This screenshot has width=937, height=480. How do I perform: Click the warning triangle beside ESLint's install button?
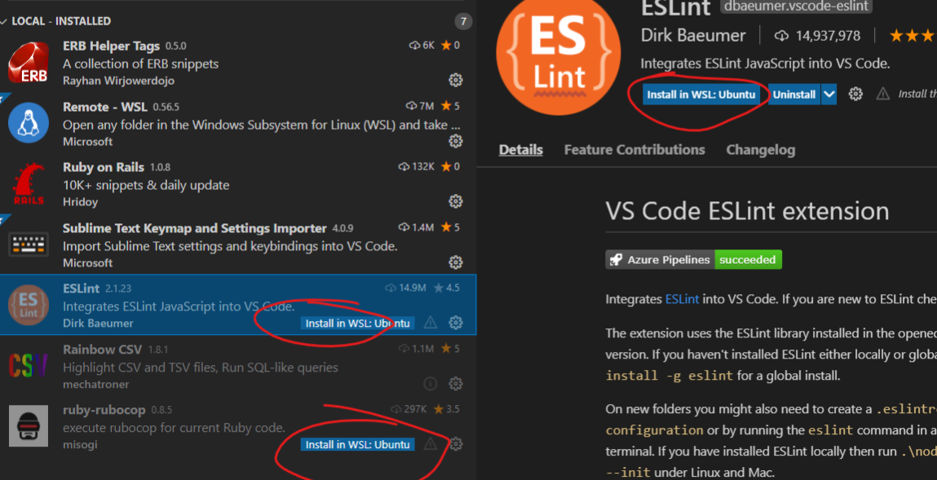tap(430, 323)
